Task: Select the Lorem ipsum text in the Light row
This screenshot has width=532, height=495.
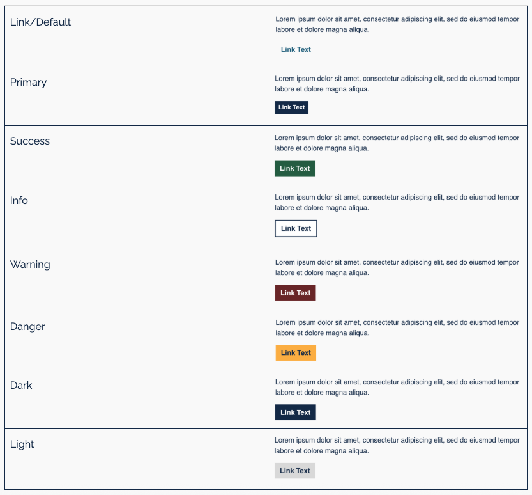Action: [x=397, y=445]
